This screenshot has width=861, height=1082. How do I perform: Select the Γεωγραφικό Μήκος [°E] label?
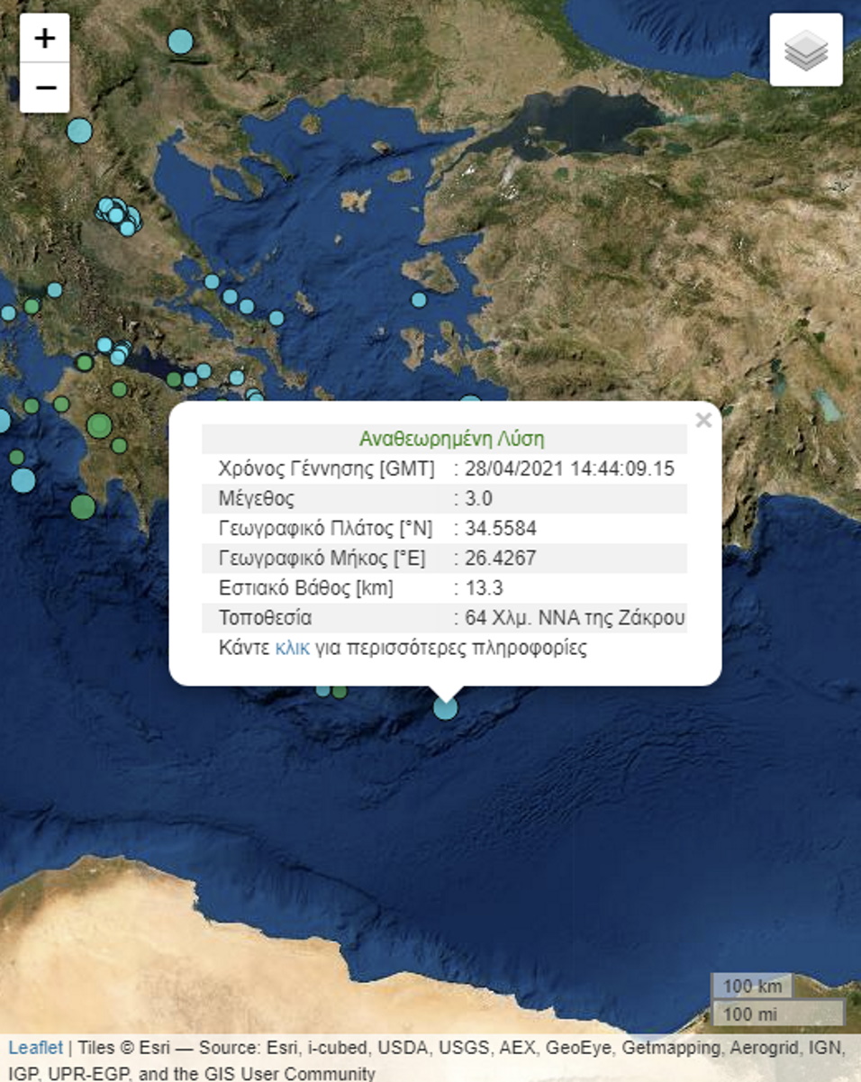tap(322, 558)
